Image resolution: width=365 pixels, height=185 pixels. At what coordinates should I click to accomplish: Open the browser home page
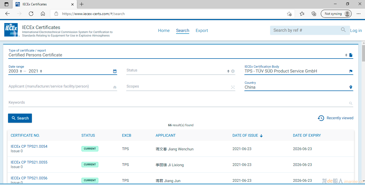(x=43, y=14)
